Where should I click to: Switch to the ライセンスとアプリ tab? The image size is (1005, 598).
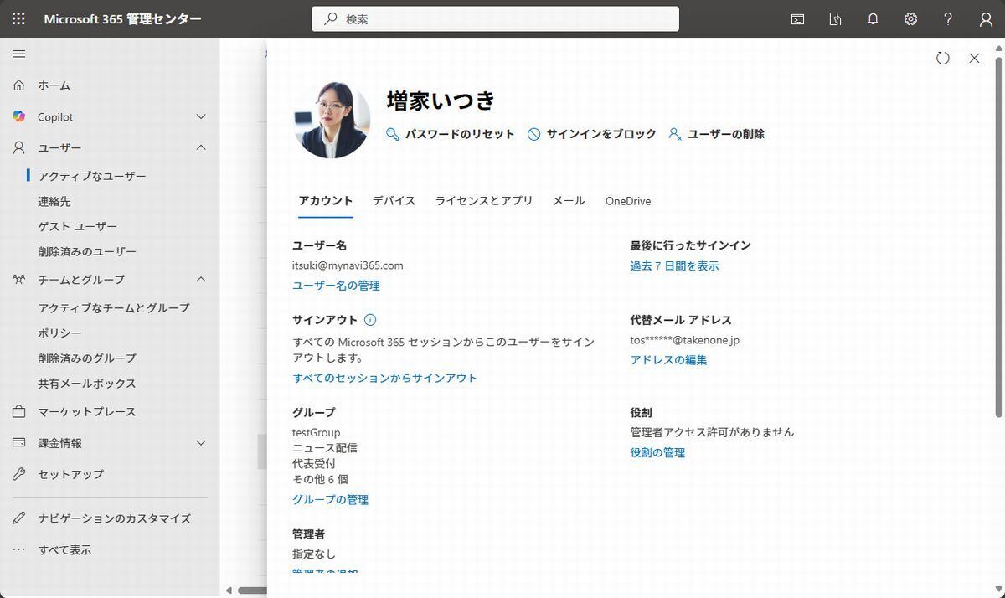pos(484,201)
